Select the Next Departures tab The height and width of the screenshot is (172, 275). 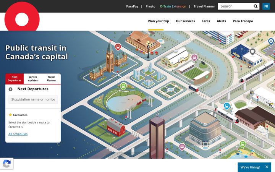point(15,79)
